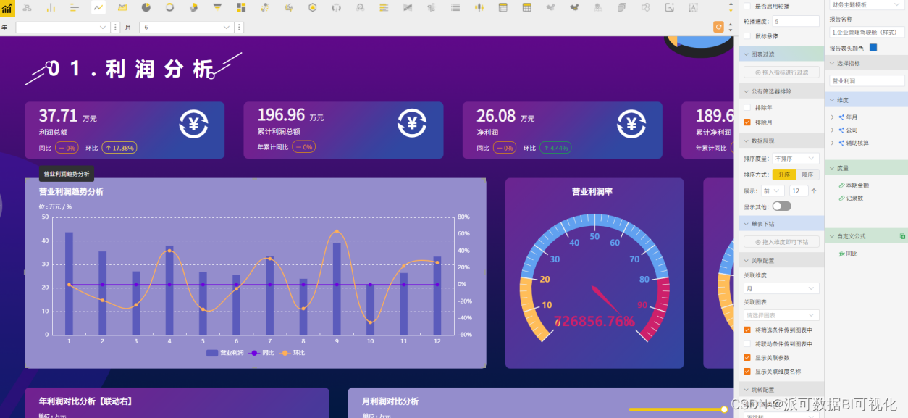Check the 排除年 checkbox
This screenshot has height=418, width=908.
tap(747, 107)
